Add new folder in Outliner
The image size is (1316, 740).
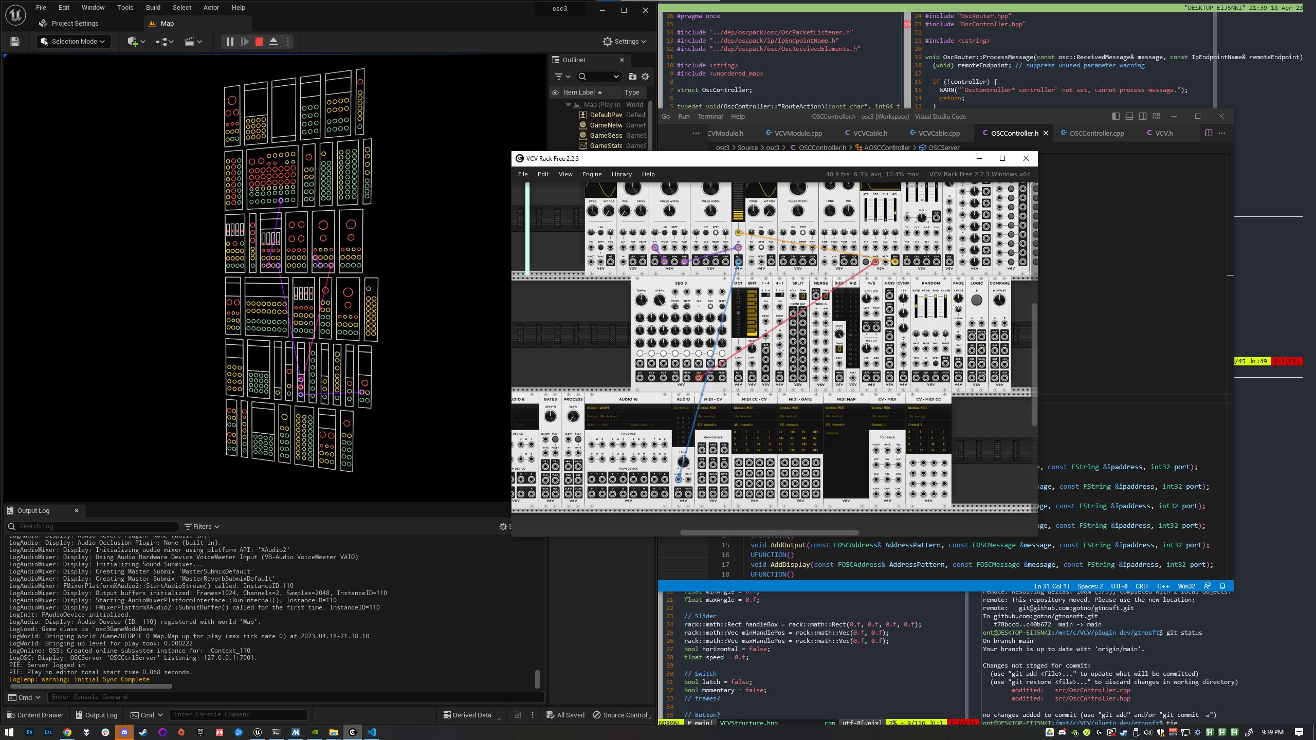[x=632, y=77]
